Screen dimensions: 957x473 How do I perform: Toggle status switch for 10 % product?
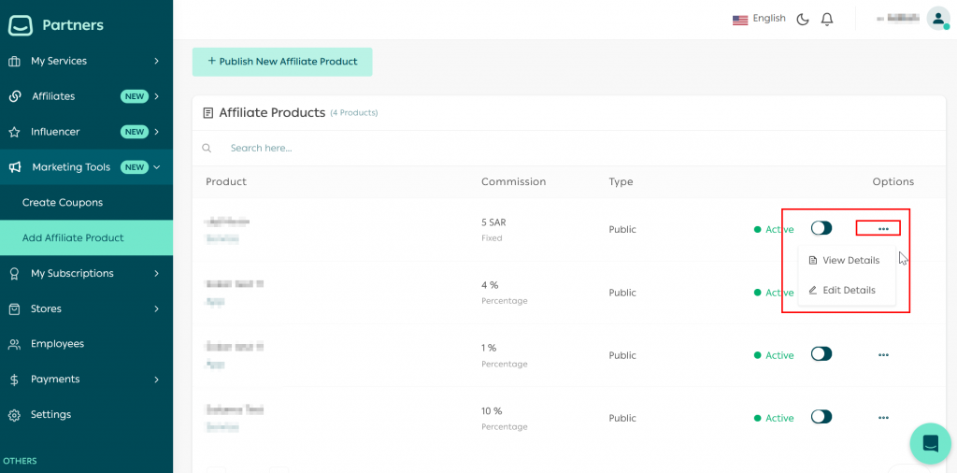point(821,417)
